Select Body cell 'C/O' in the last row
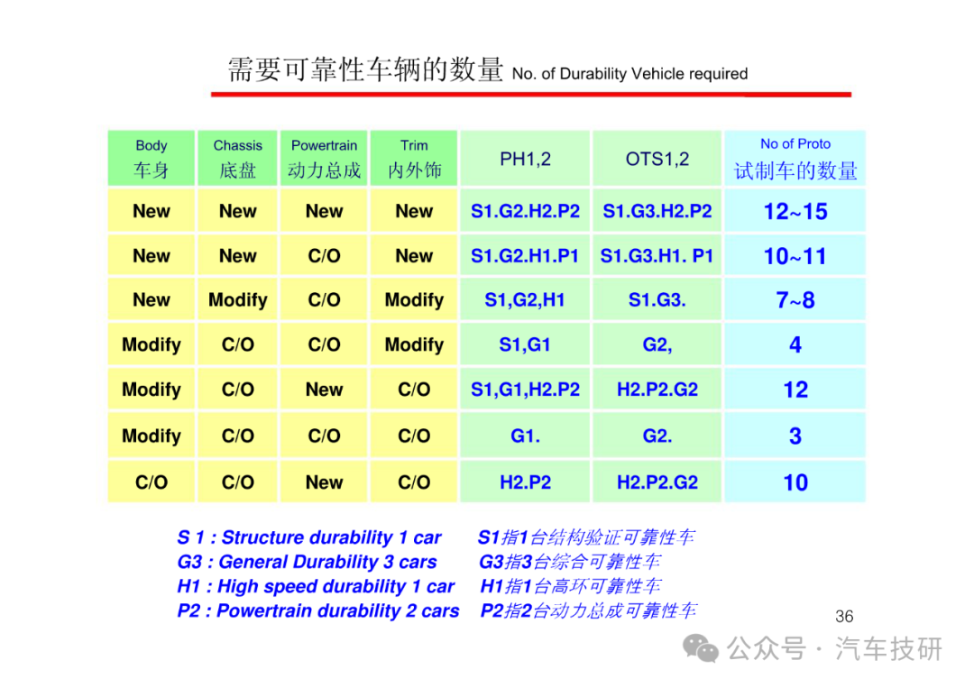 point(151,482)
